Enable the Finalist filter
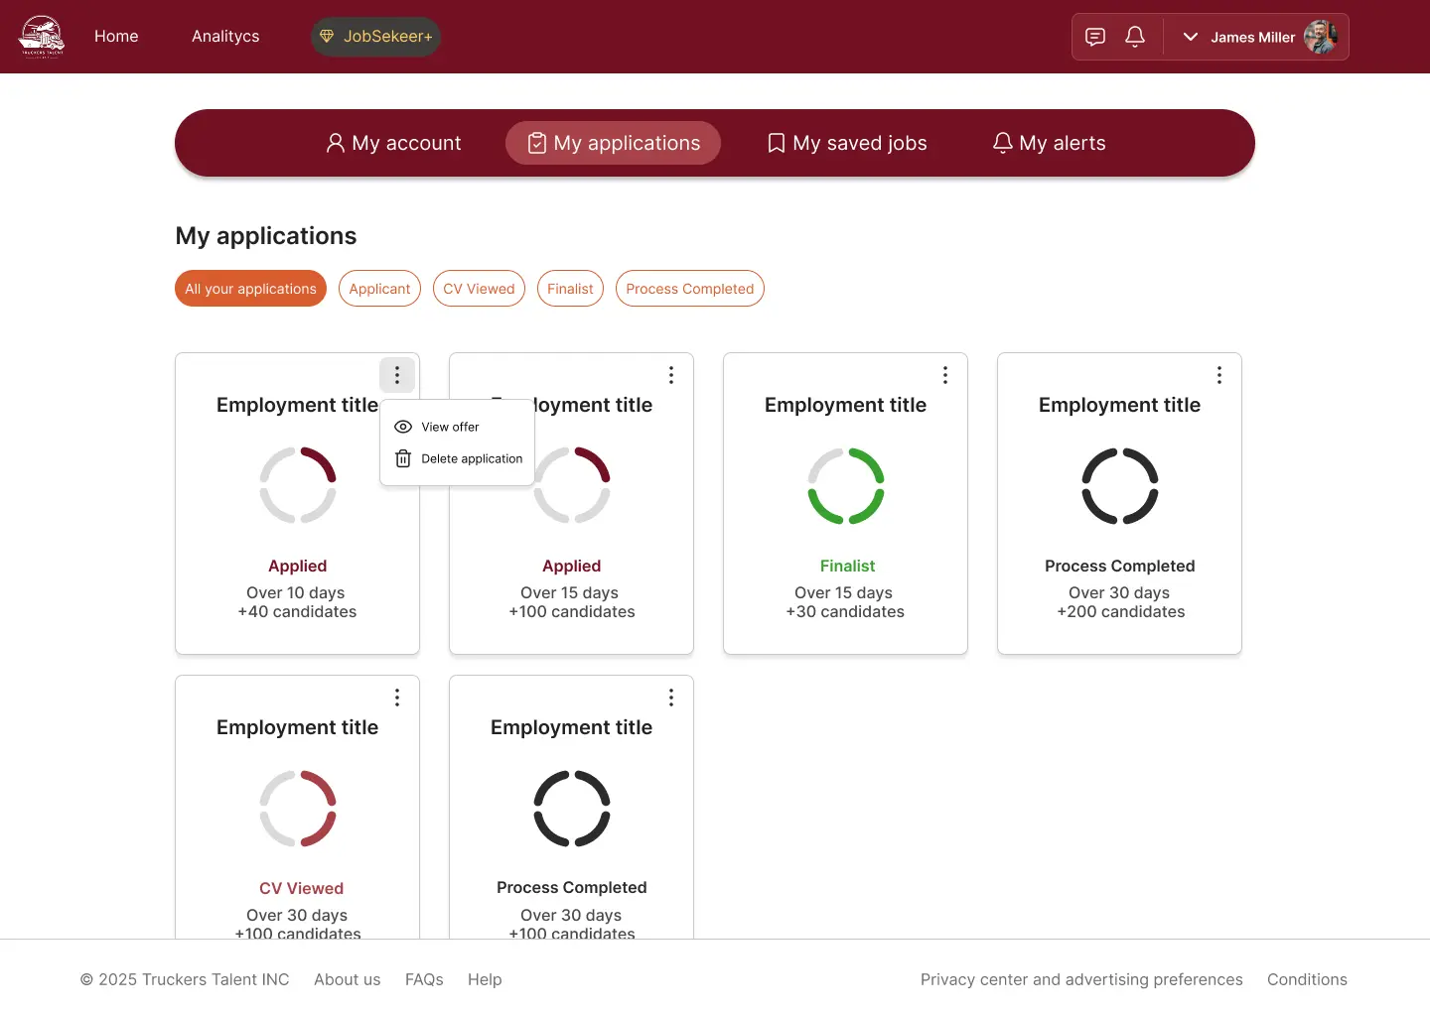1430x1016 pixels. pos(570,288)
